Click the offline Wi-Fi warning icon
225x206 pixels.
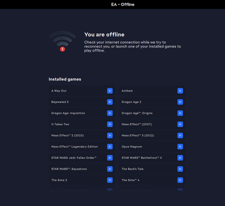(x=62, y=41)
